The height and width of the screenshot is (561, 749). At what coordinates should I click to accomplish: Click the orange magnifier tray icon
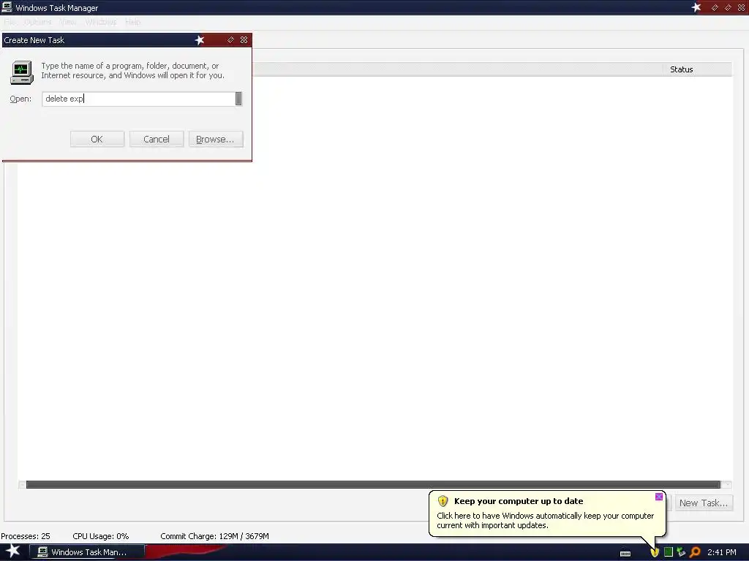click(695, 552)
